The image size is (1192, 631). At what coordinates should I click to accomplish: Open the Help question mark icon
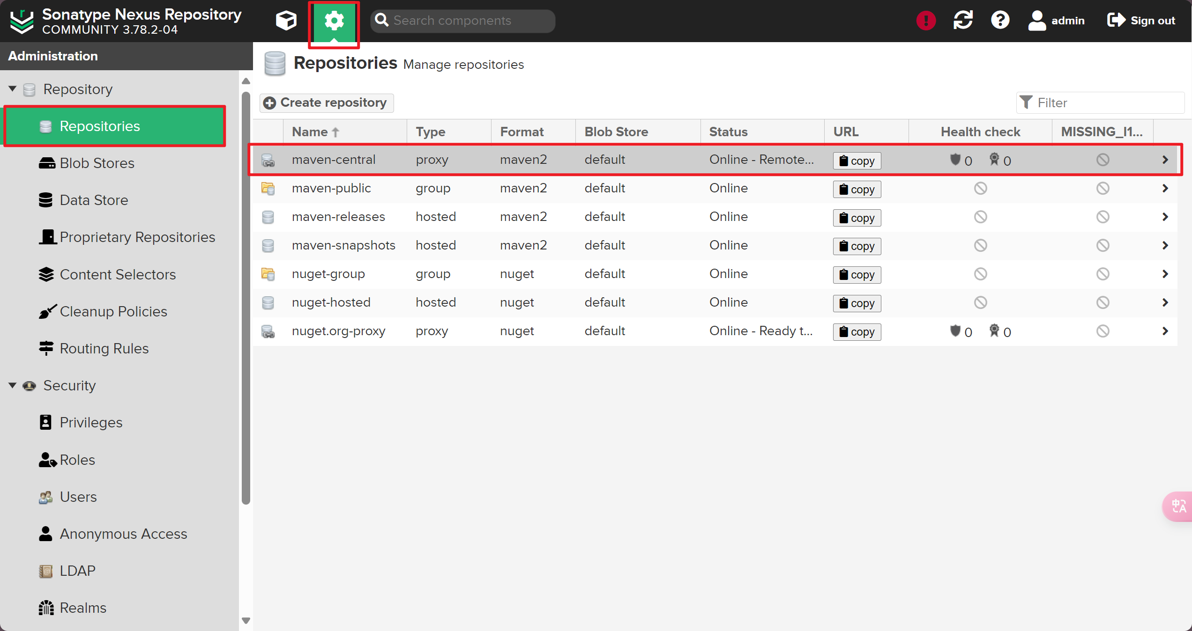pos(1000,21)
